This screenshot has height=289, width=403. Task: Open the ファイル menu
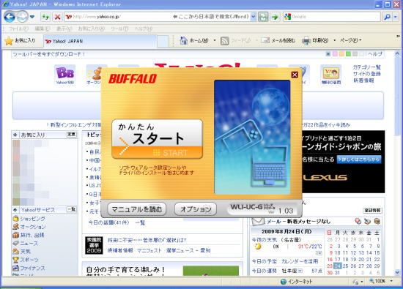18,29
